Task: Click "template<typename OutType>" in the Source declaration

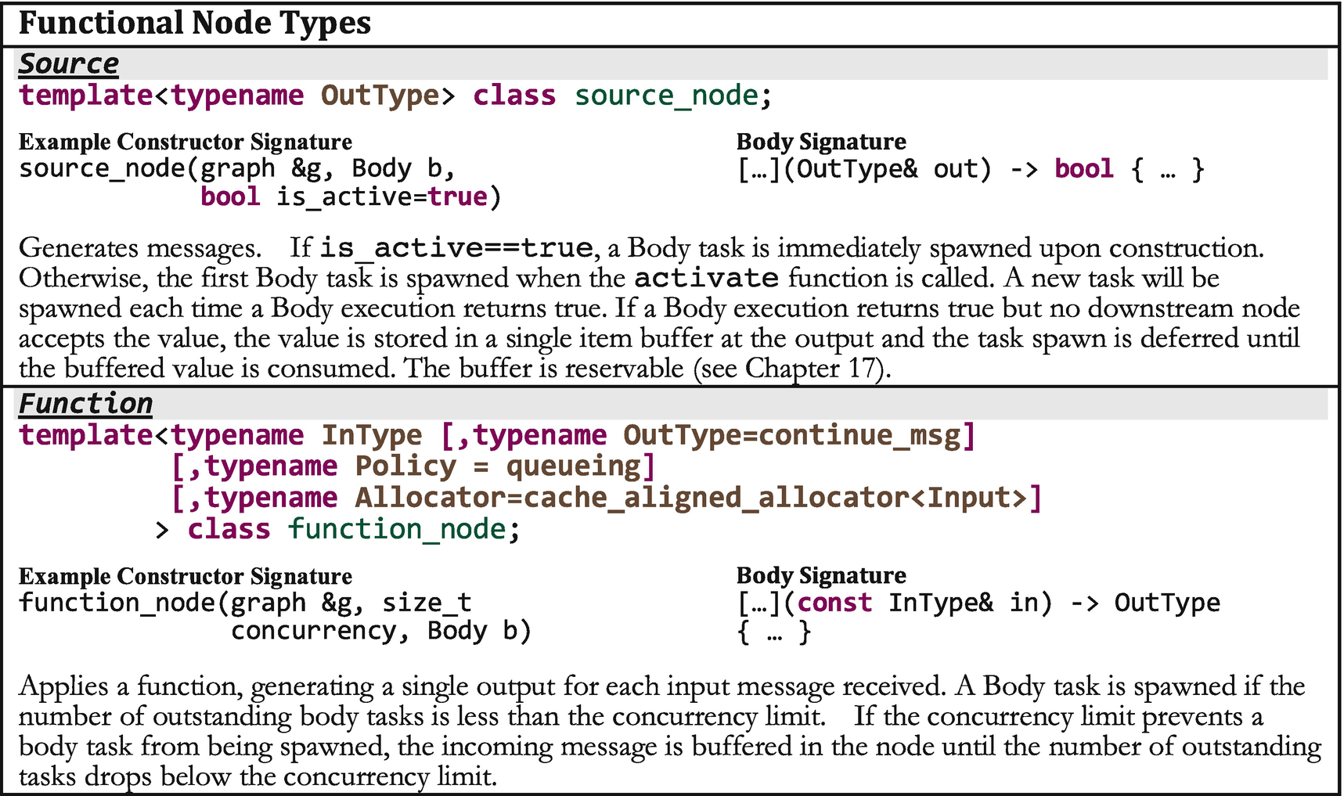Action: click(236, 95)
